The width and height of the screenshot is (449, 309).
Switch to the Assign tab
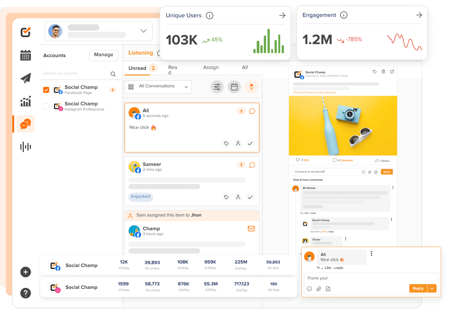(x=211, y=68)
